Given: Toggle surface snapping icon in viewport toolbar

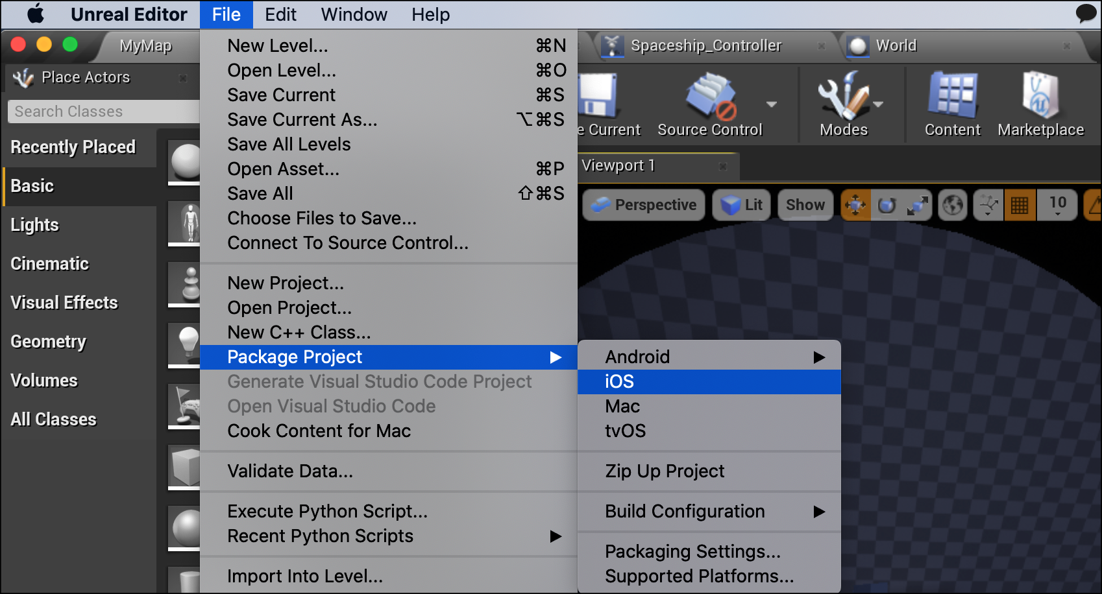Looking at the screenshot, I should [x=988, y=206].
